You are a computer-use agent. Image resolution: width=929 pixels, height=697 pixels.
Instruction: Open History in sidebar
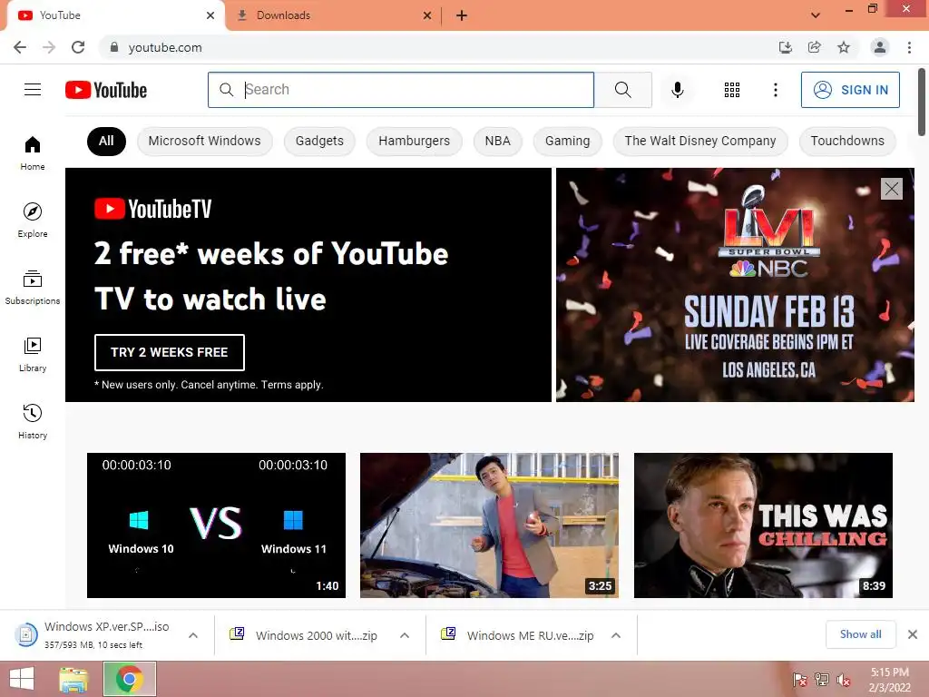click(x=33, y=421)
